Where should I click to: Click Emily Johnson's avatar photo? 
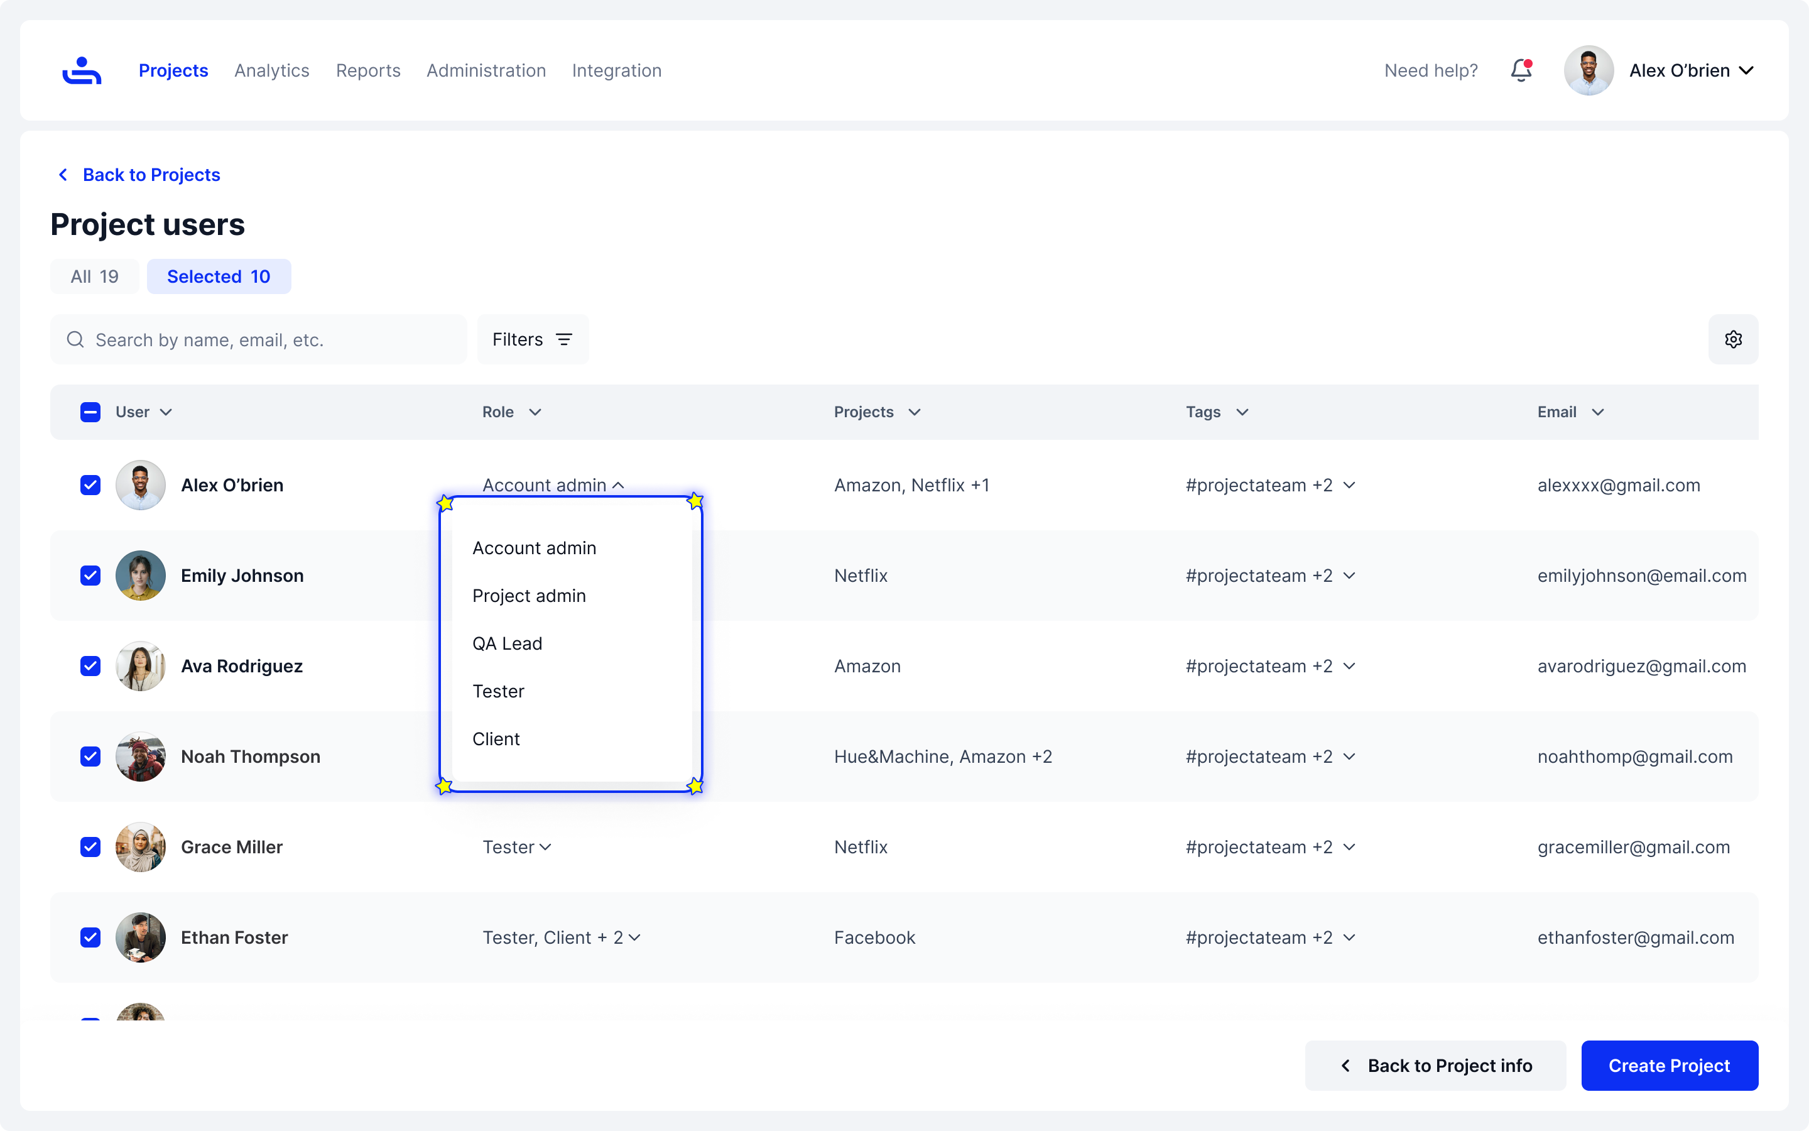point(141,575)
